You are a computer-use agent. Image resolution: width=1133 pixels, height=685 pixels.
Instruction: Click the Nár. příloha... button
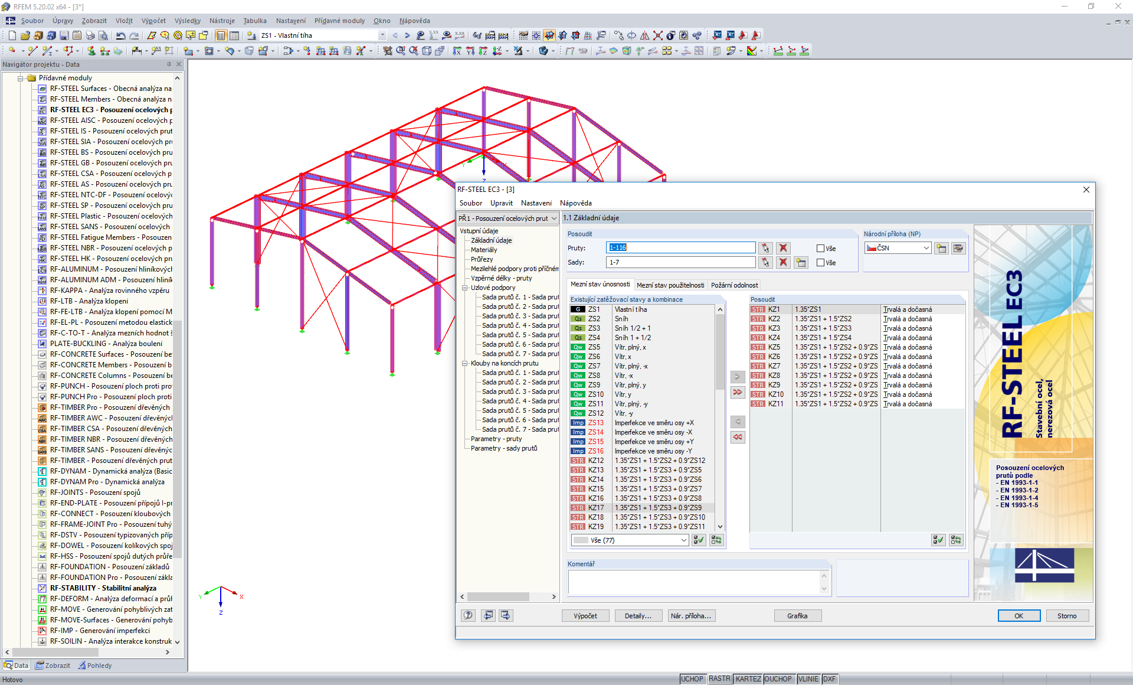pos(691,616)
